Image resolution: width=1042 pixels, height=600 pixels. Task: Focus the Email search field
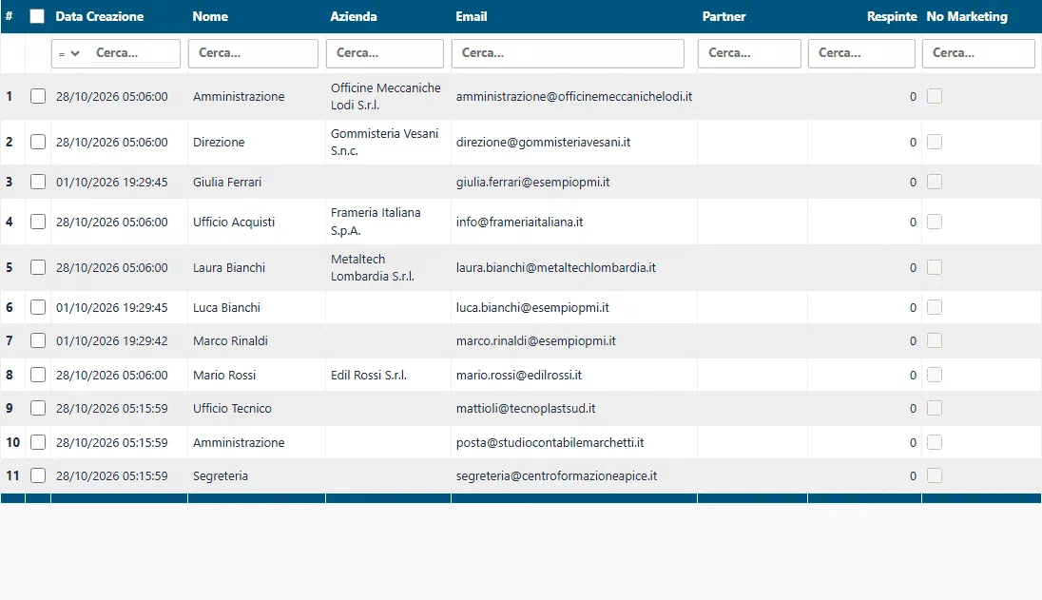click(x=569, y=53)
